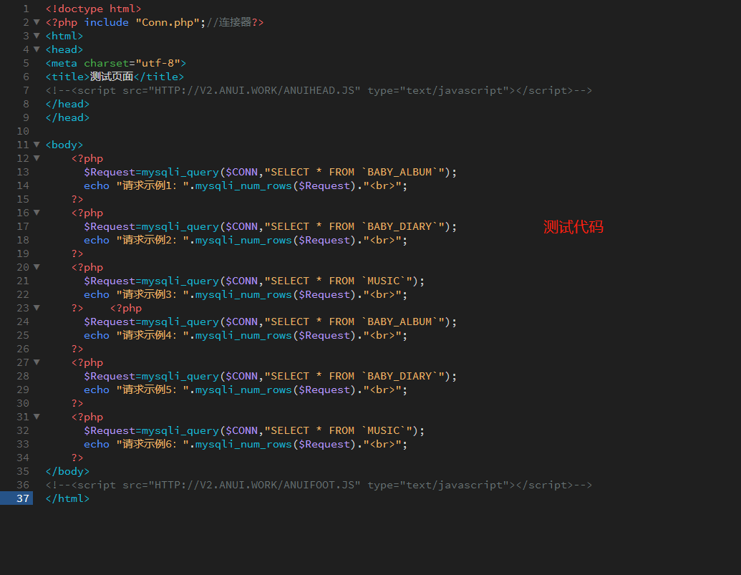741x575 pixels.
Task: Click the "Conn.php" string on line 2
Action: click(x=168, y=23)
